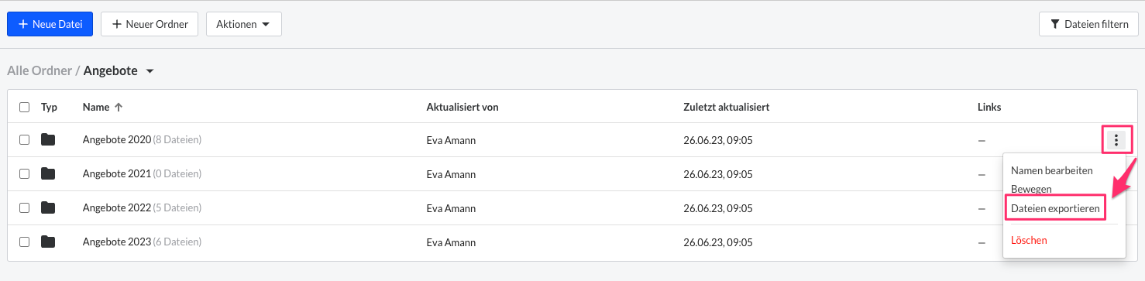Click the Angebote 2022 folder icon
The image size is (1145, 281).
pos(48,208)
